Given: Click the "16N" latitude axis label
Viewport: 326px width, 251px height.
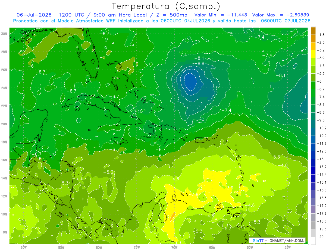Looking at the screenshot, I should pyautogui.click(x=5, y=160).
